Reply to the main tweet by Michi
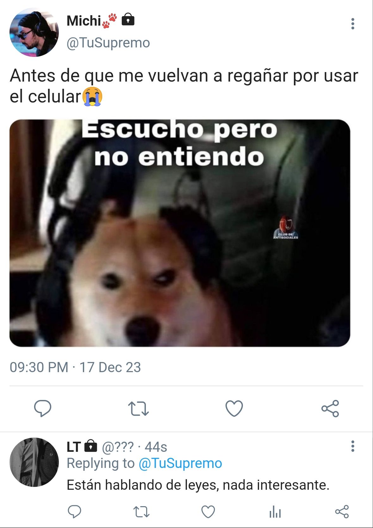The height and width of the screenshot is (528, 373). tap(43, 408)
